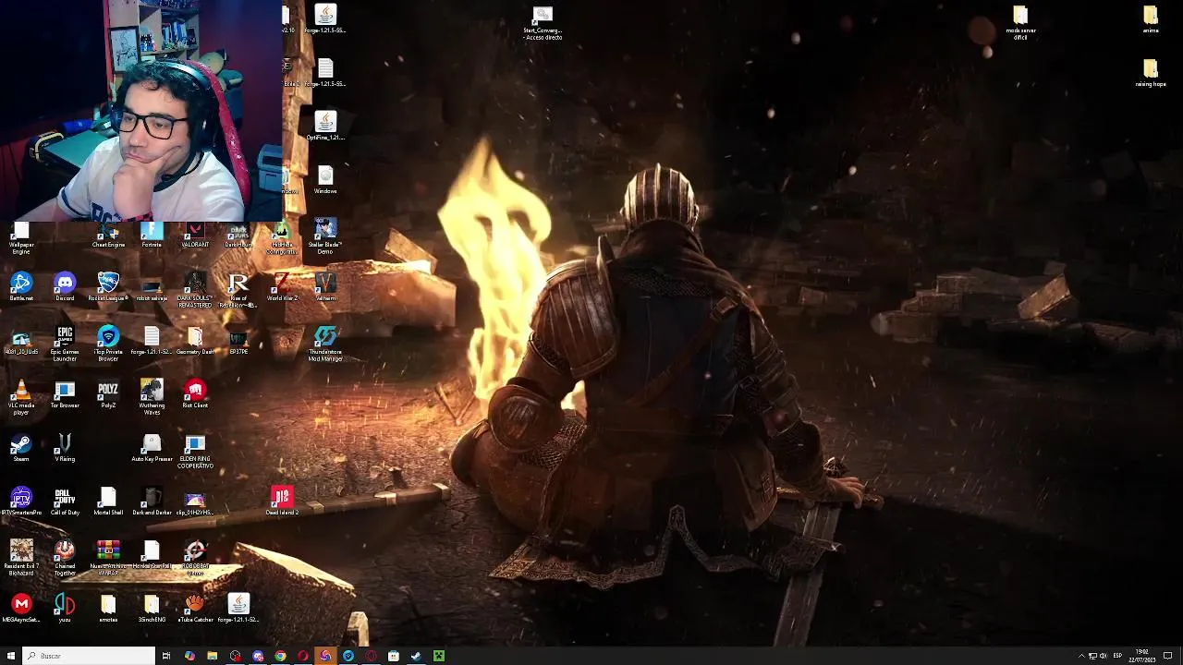Screen dimensions: 1183x665
Task: Open the mods server dificil folder
Action: pos(1020,23)
